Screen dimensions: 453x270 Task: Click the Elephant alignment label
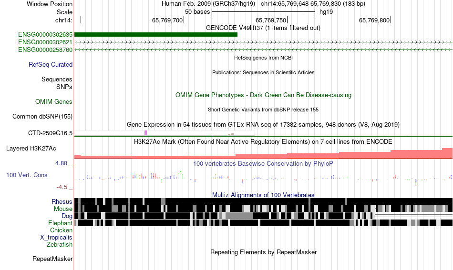(x=60, y=223)
